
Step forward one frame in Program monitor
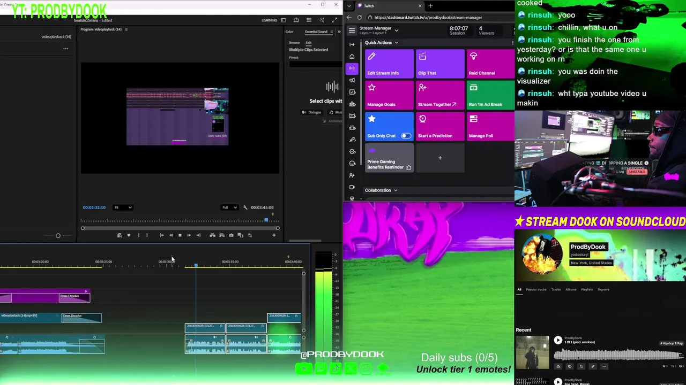(x=189, y=235)
